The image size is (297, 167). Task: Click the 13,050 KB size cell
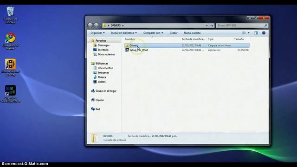click(243, 50)
